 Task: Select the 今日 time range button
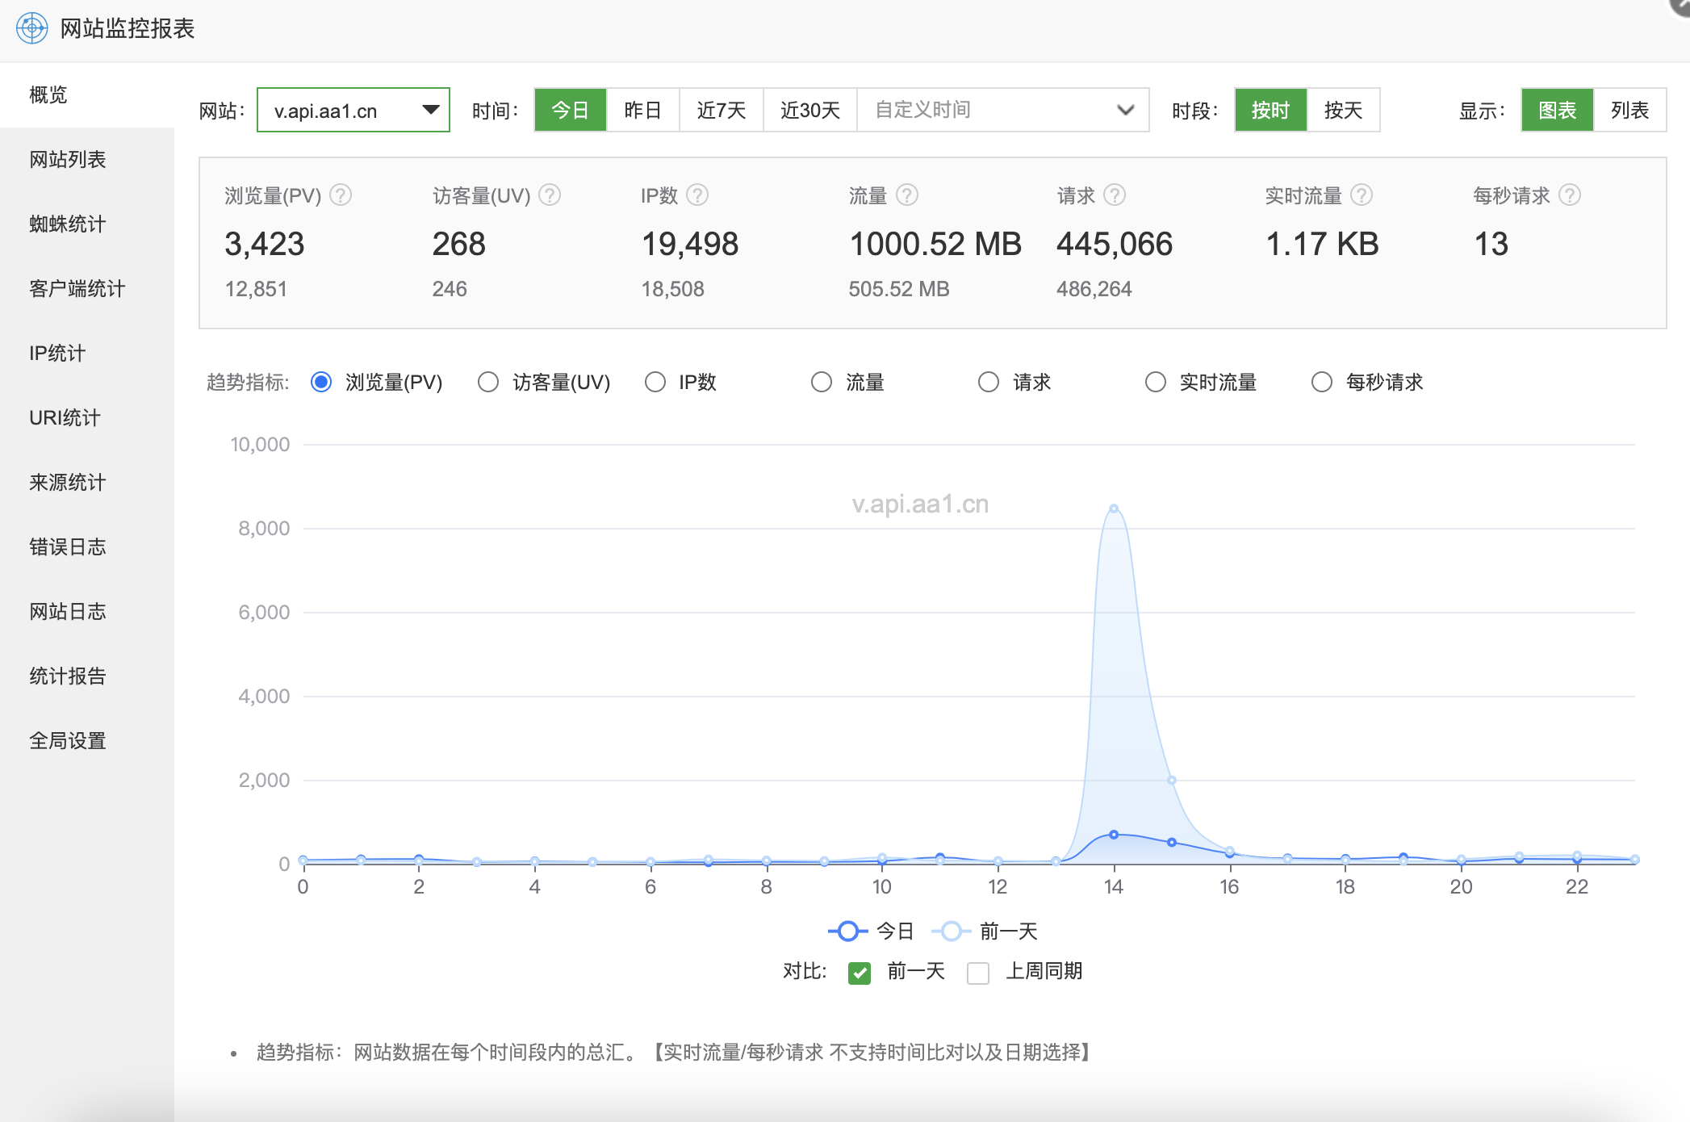click(571, 110)
